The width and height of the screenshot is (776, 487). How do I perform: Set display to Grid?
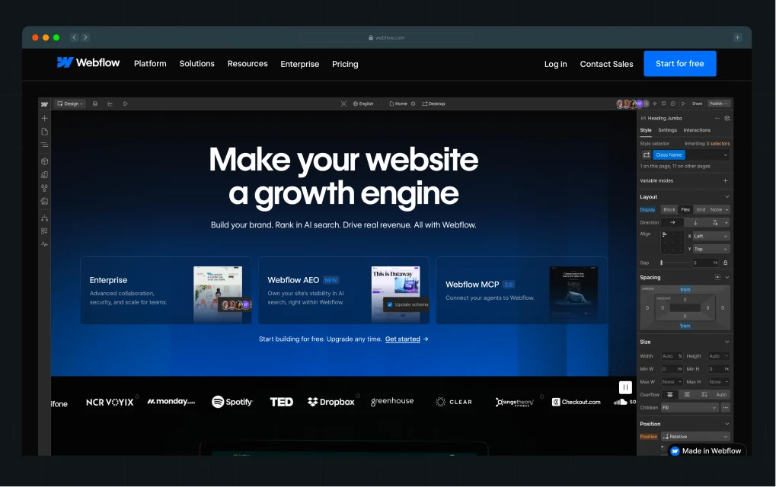point(701,209)
